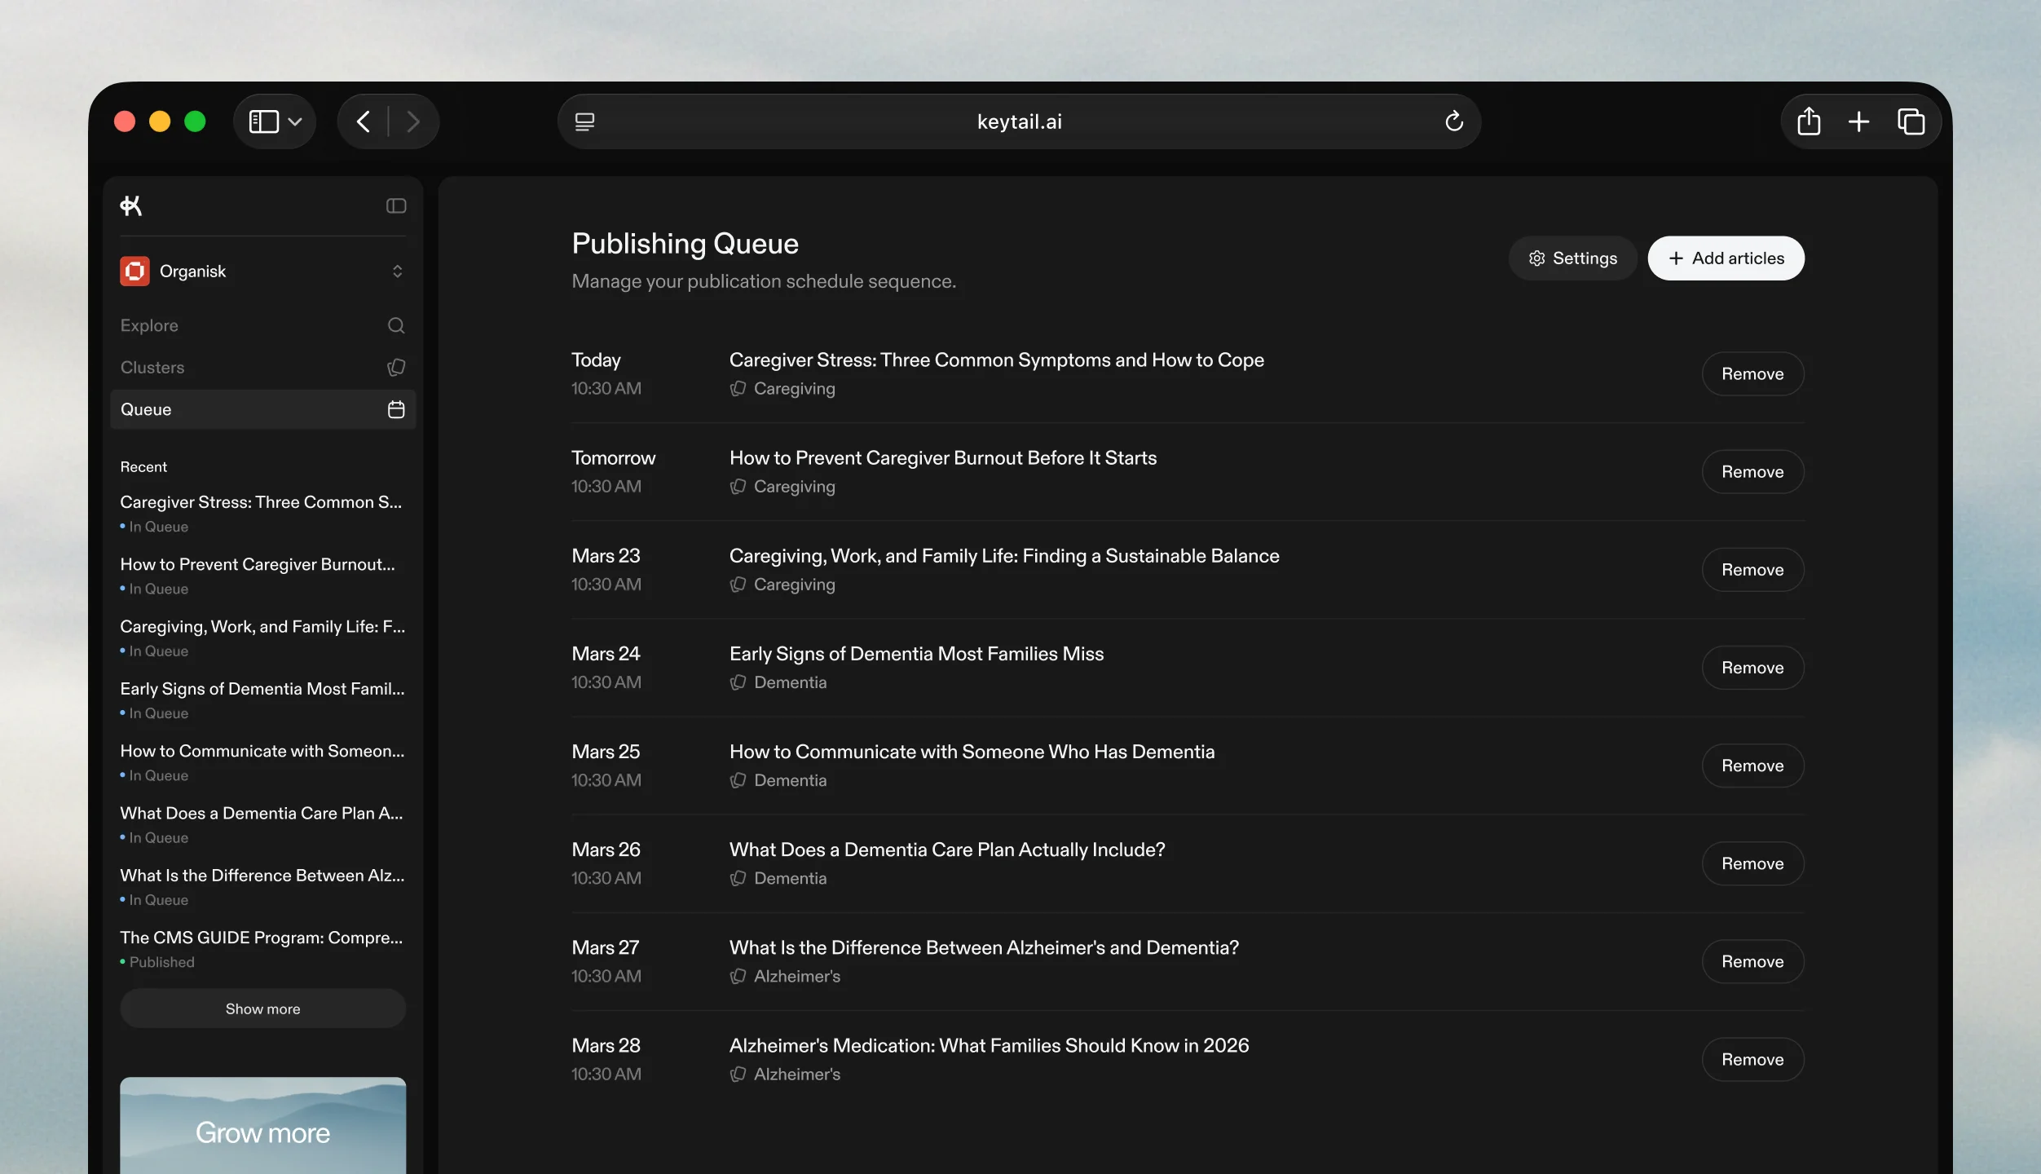This screenshot has width=2041, height=1174.
Task: Click the Caregiving cluster icon next to Today's article
Action: (x=738, y=389)
